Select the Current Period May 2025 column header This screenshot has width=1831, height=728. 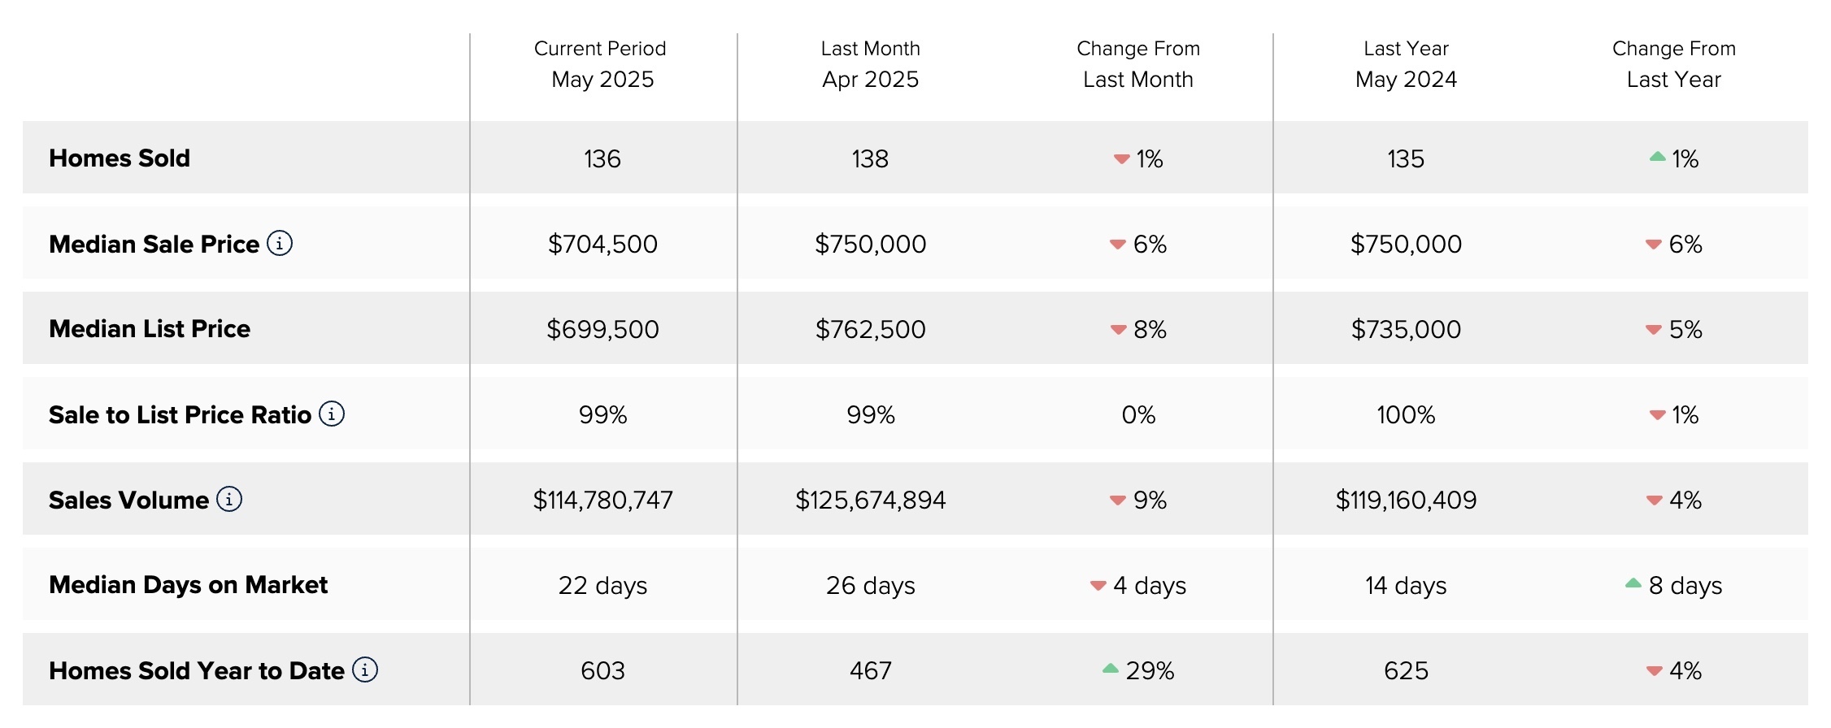coord(602,64)
